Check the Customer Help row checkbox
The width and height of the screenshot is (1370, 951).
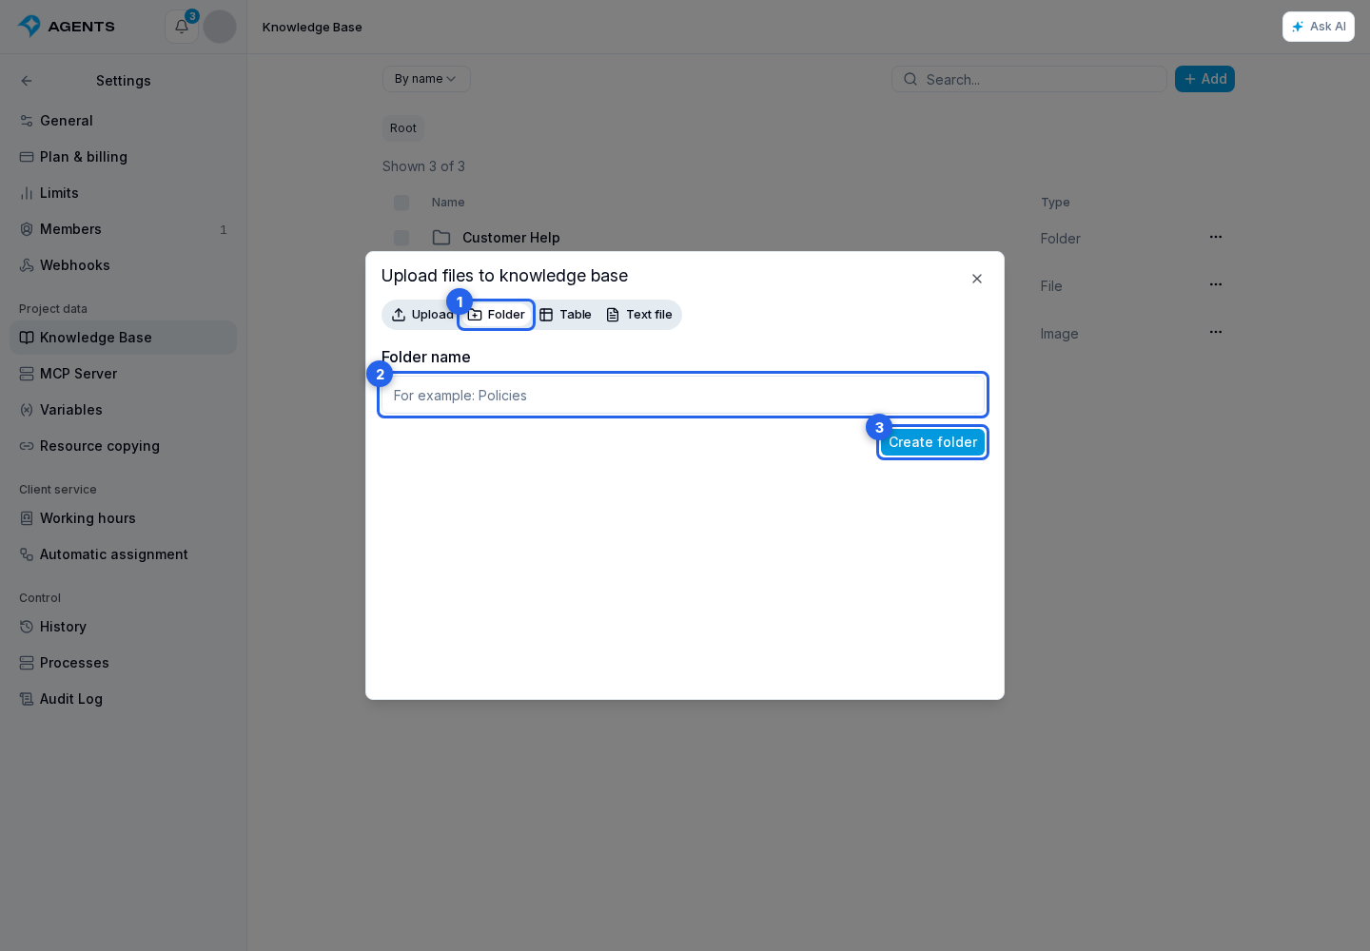(401, 238)
